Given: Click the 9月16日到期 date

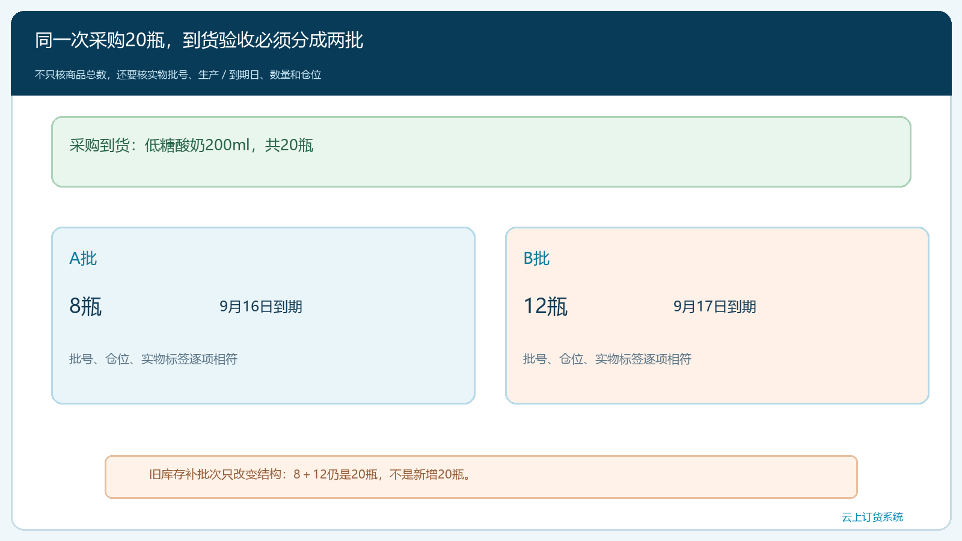Looking at the screenshot, I should pyautogui.click(x=261, y=307).
